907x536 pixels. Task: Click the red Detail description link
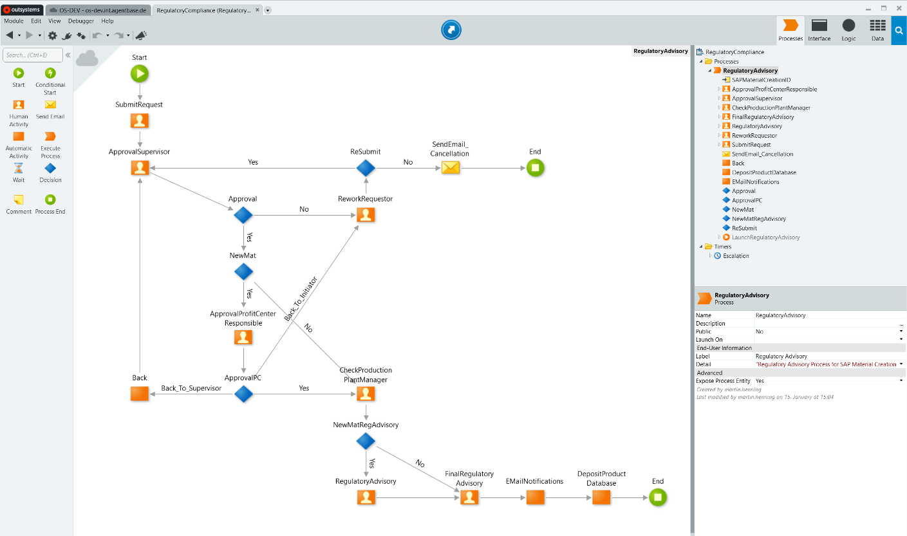(827, 364)
